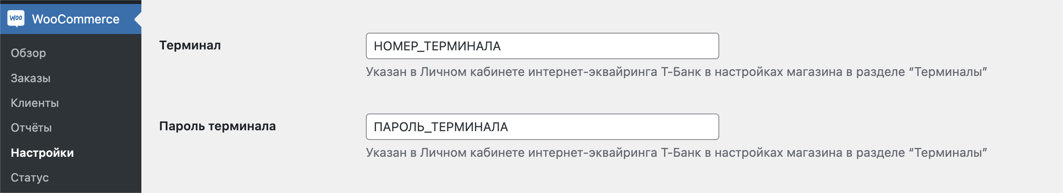1063x193 pixels.
Task: Focus the Терминал input field
Action: coord(542,46)
